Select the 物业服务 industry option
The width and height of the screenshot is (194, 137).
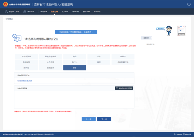point(26,62)
